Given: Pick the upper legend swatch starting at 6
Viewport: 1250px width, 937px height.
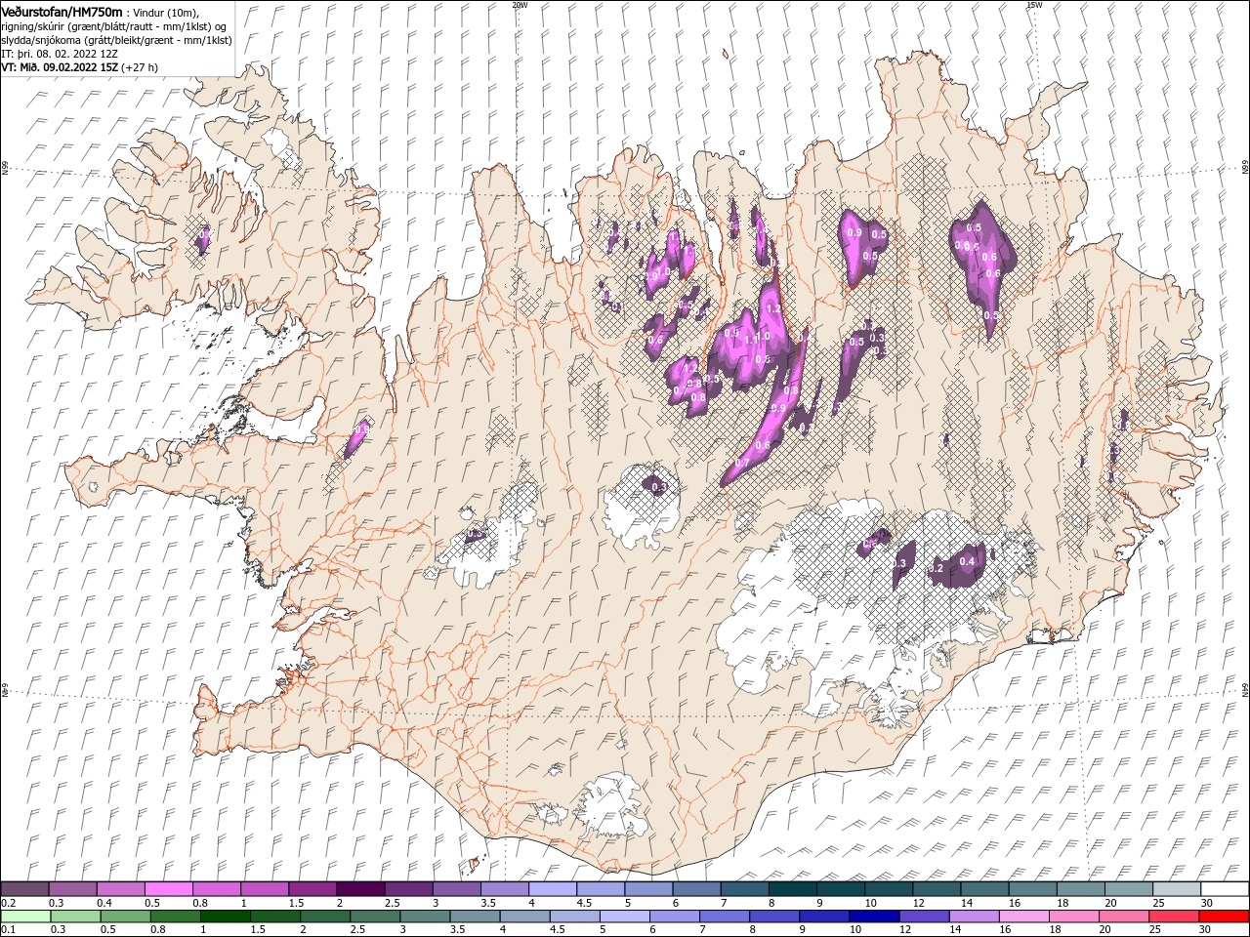Looking at the screenshot, I should (x=696, y=889).
